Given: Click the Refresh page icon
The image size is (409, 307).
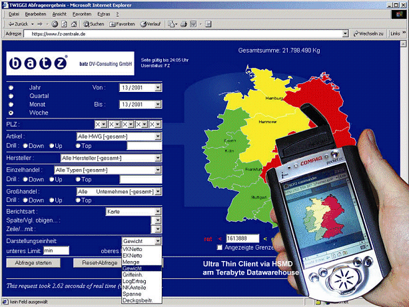Looking at the screenshot, I should (x=65, y=23).
